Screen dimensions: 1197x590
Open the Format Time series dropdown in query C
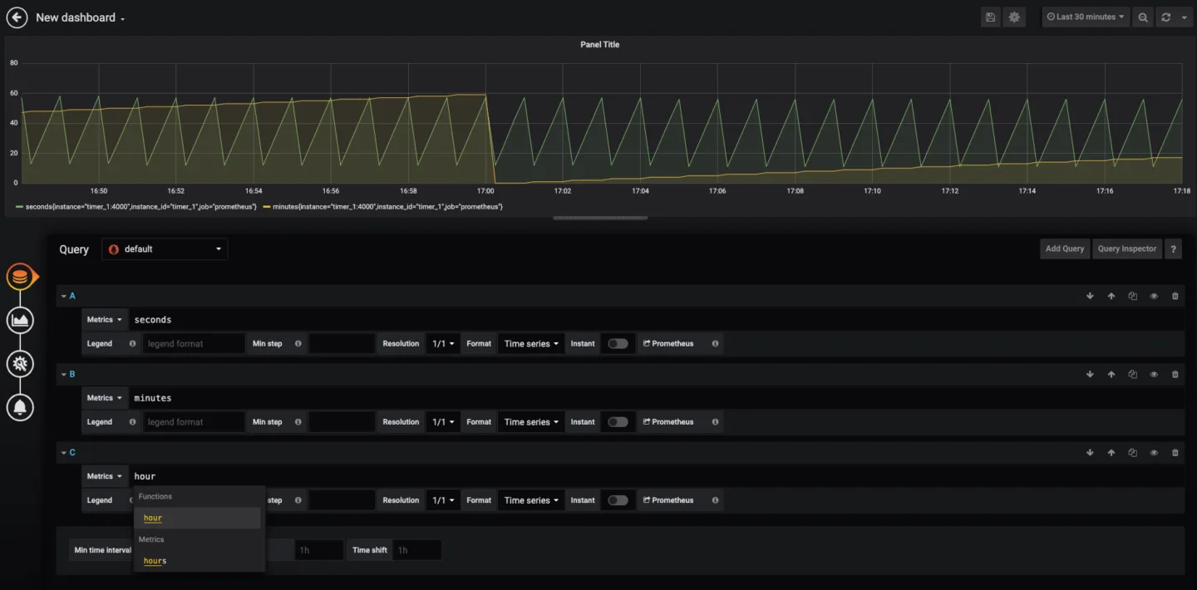pyautogui.click(x=531, y=500)
